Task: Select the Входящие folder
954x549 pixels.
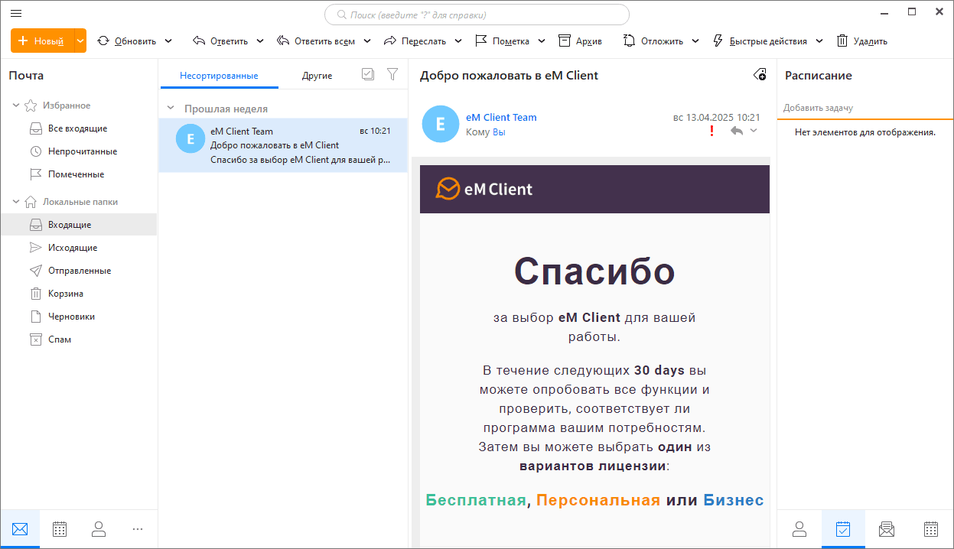Action: [78, 225]
